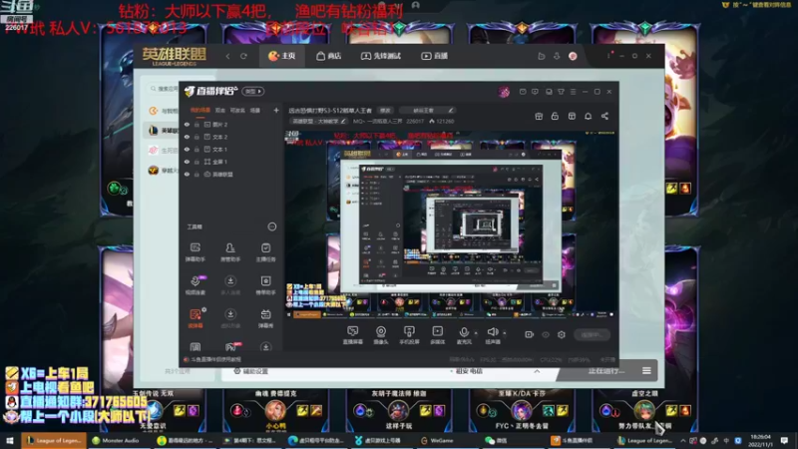Select the first scene tab in streaming tool
This screenshot has height=449, width=798.
200,110
